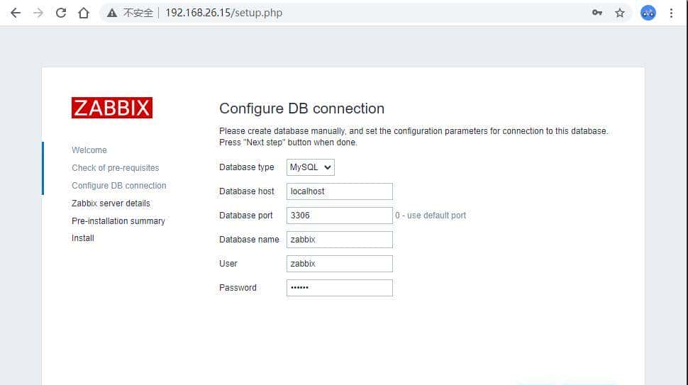Screen dimensions: 688x385
Task: Click the "Database name" label
Action: 249,240
